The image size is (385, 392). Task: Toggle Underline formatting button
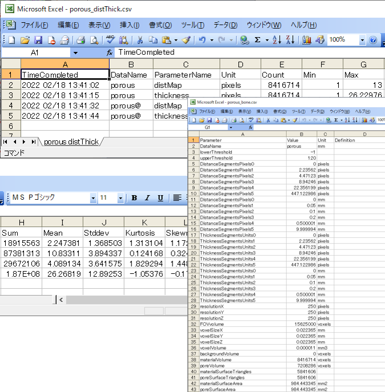161,198
